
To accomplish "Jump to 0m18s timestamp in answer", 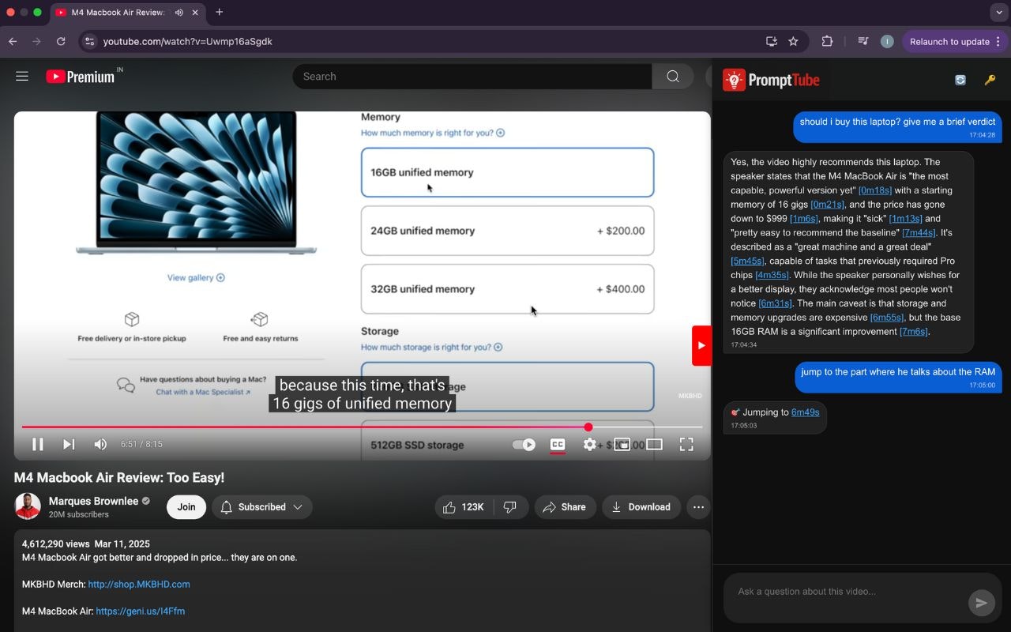I will [x=875, y=190].
